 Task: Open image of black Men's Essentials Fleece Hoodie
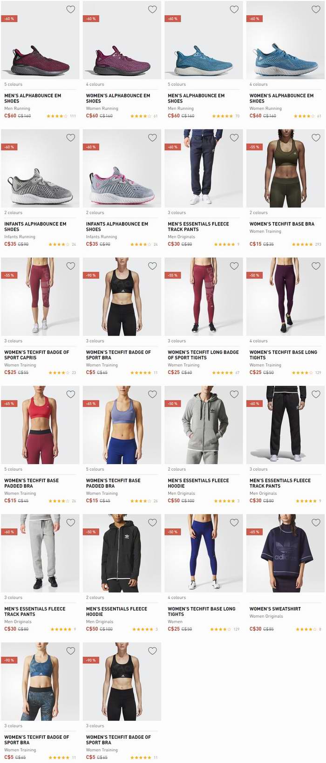pyautogui.click(x=122, y=554)
